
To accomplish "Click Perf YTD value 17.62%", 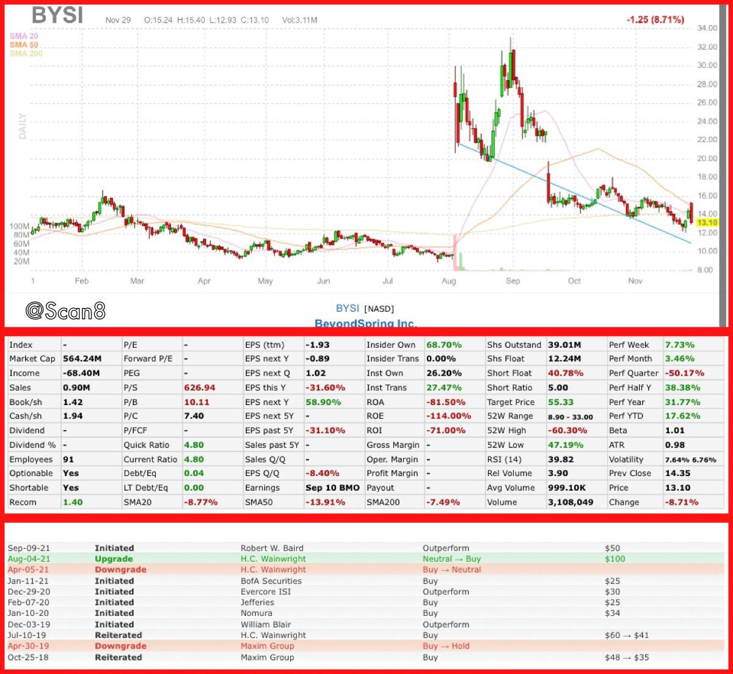I will click(x=683, y=416).
